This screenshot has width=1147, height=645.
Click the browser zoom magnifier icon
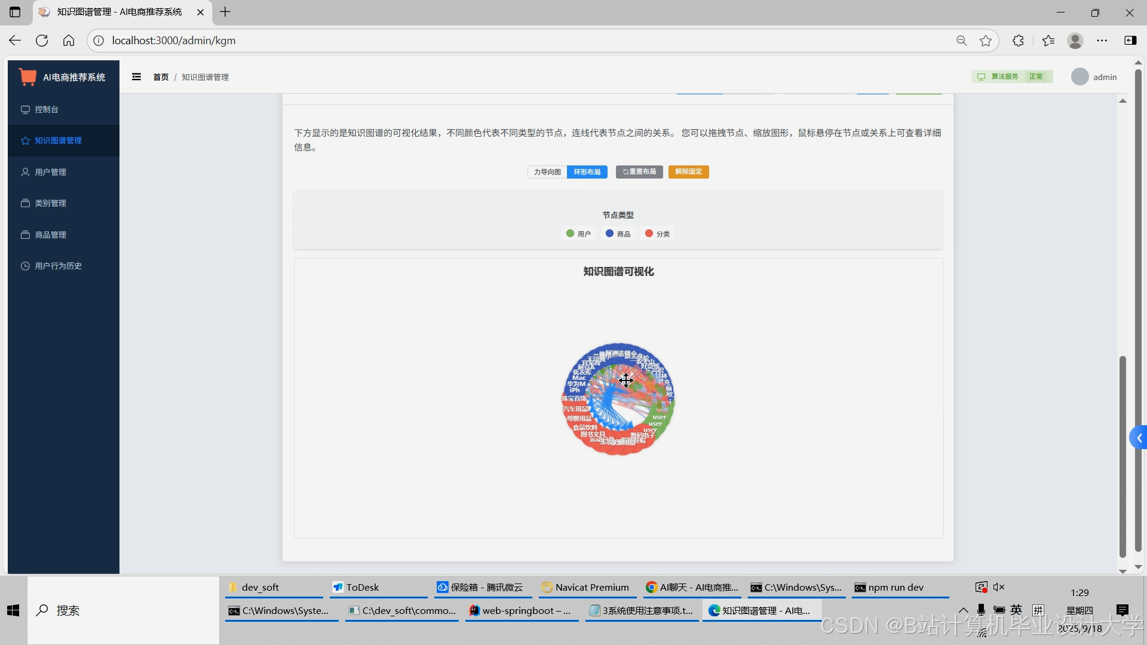pos(961,41)
